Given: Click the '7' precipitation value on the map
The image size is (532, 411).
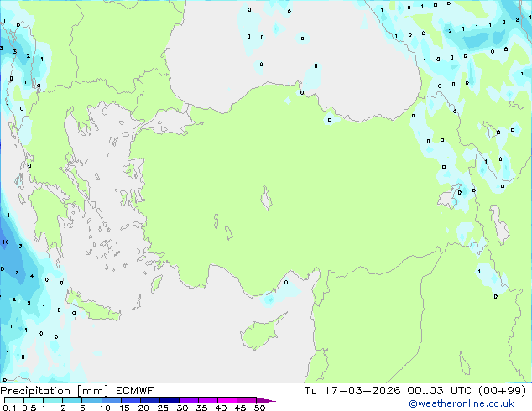Looking at the screenshot, I should 17,273.
